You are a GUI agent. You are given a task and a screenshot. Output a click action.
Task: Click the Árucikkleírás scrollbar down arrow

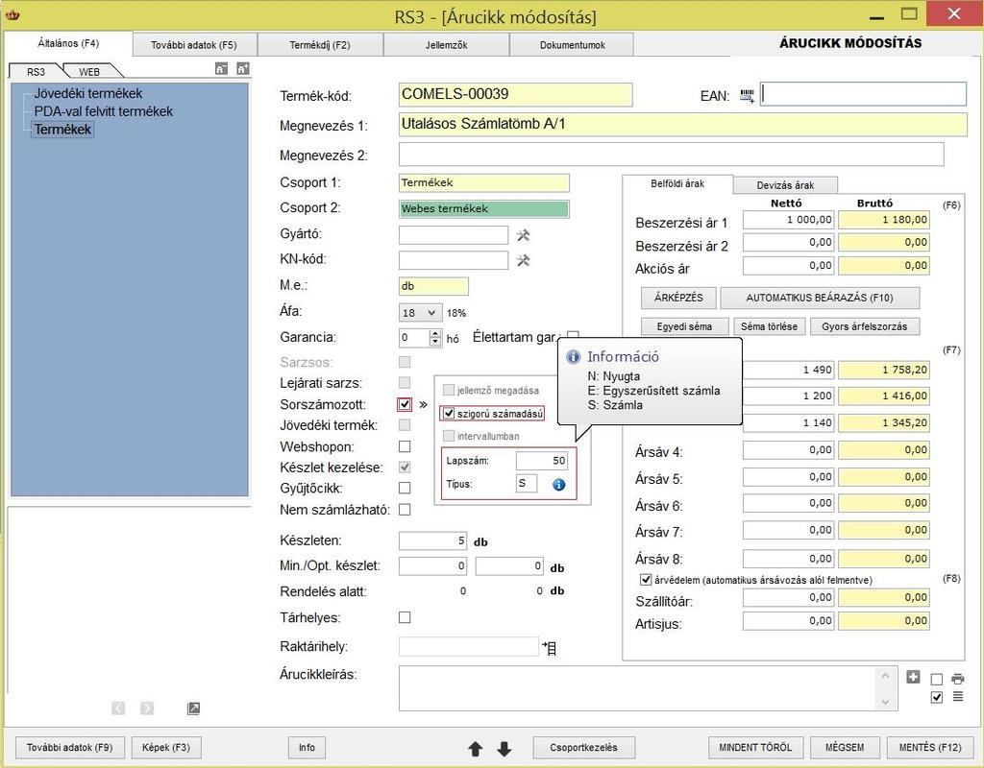tap(885, 702)
